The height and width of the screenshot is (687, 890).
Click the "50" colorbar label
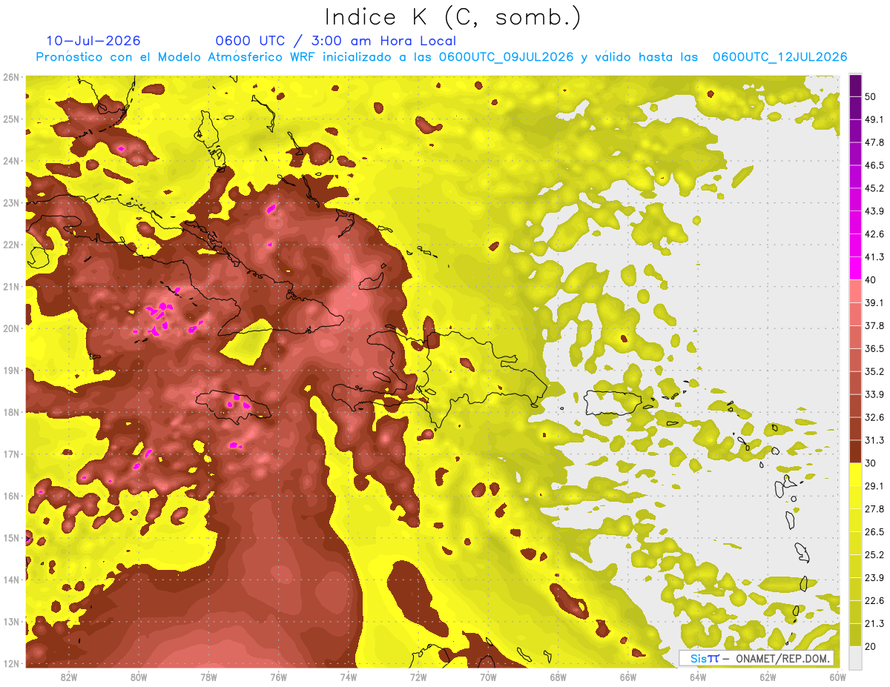point(871,96)
